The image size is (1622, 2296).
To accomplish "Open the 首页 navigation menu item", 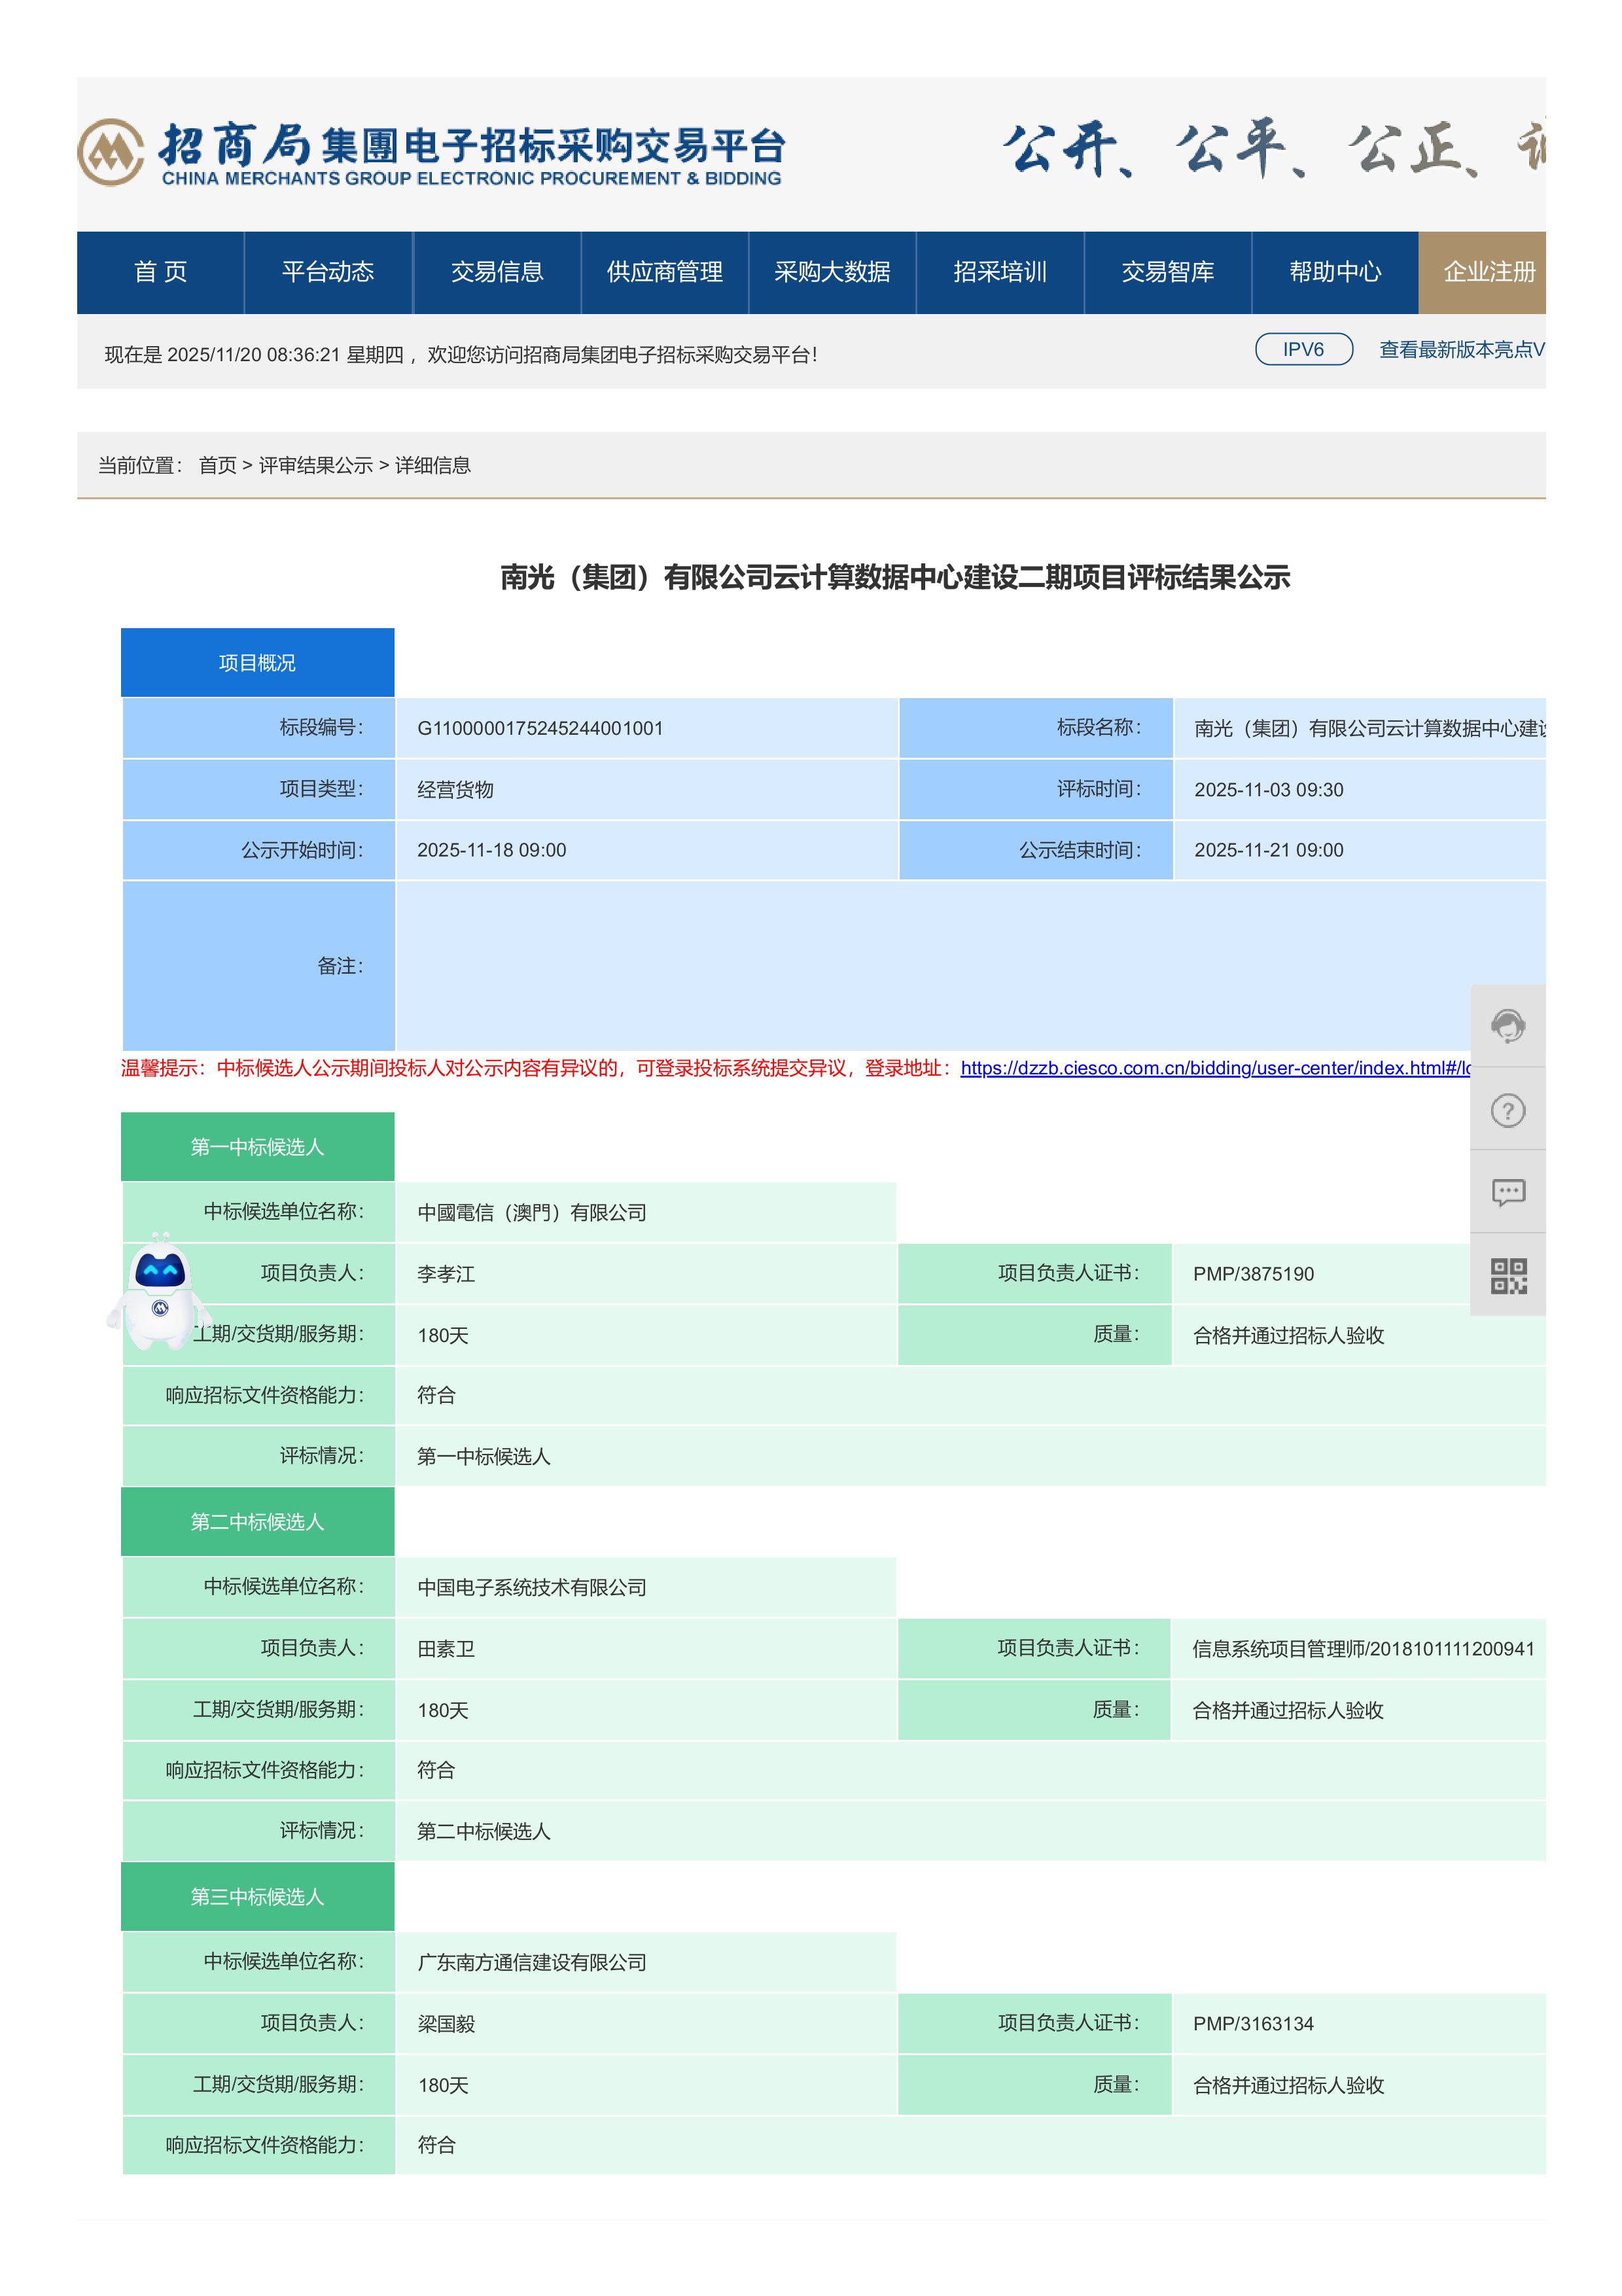I will point(161,272).
